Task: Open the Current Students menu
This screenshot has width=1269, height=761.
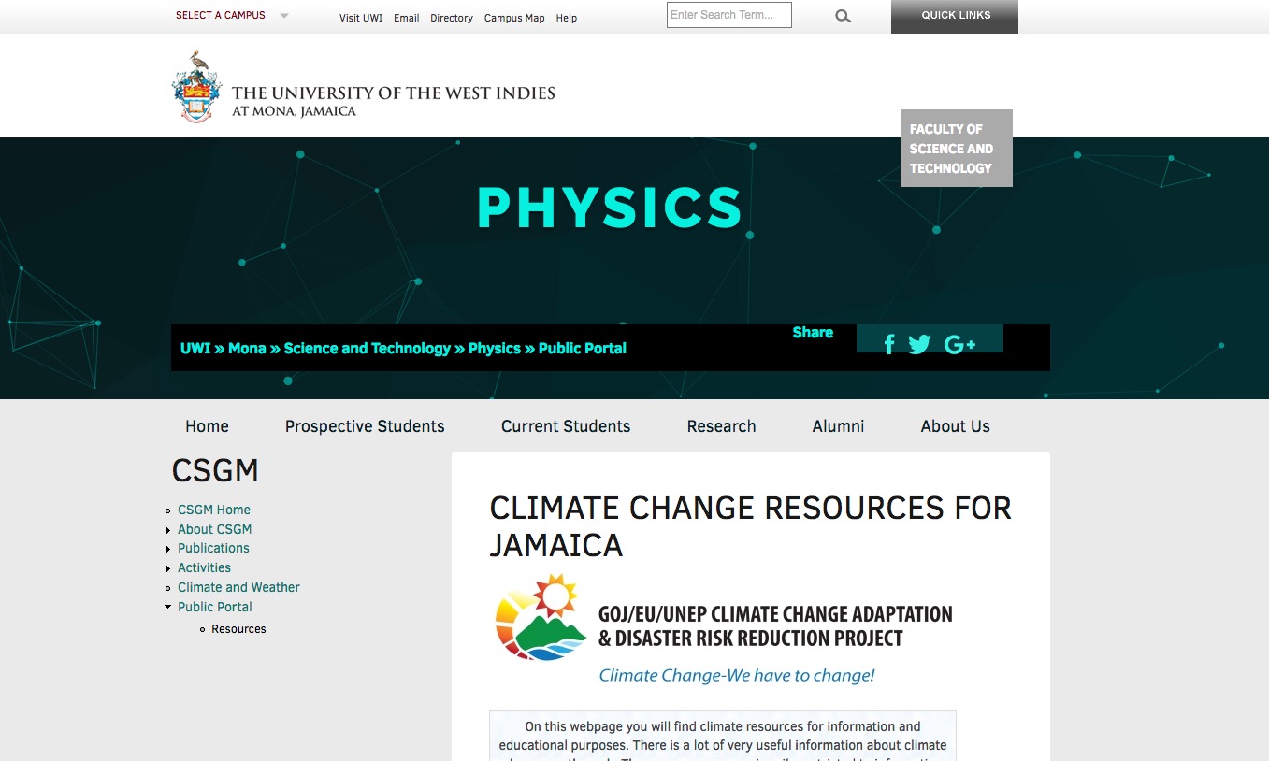Action: tap(566, 426)
